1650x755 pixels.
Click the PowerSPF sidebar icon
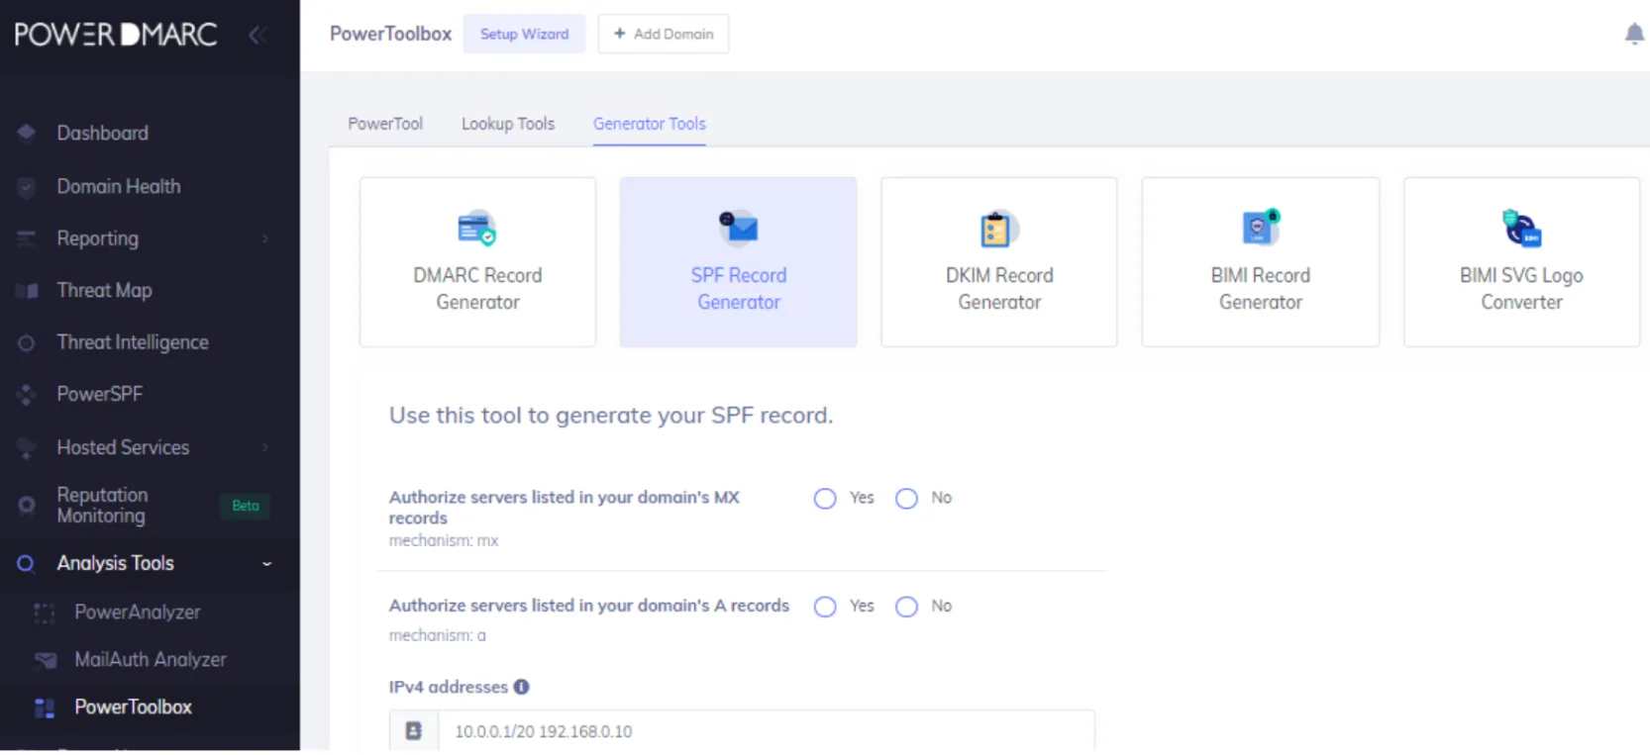27,395
